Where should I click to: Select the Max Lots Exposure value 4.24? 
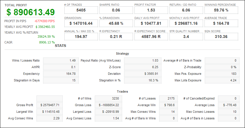tap(221, 80)
